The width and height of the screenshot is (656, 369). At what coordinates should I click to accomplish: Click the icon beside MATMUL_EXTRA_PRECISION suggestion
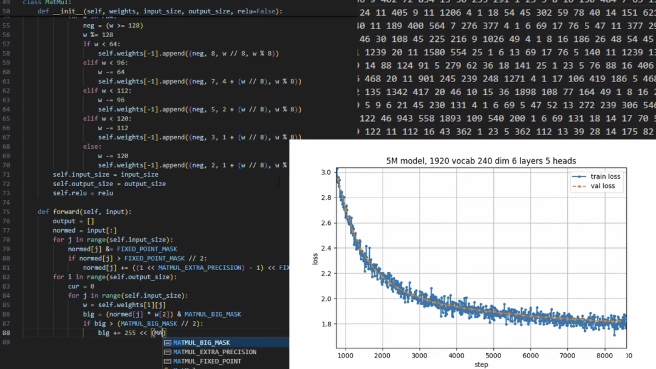click(x=168, y=352)
